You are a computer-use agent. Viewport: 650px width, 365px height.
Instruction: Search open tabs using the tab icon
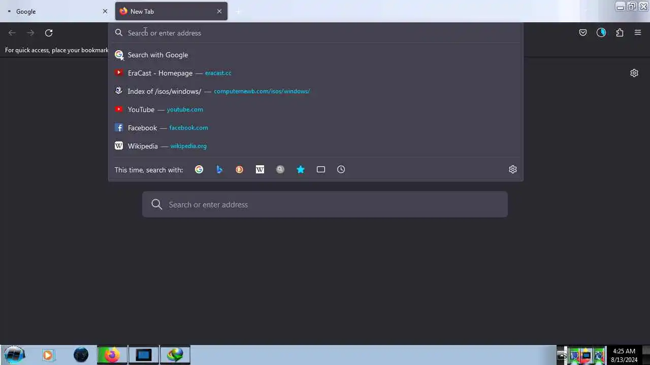click(321, 169)
